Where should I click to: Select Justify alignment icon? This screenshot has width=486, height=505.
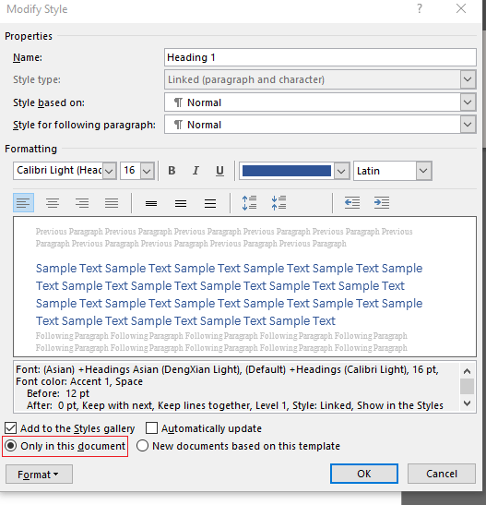[x=112, y=203]
